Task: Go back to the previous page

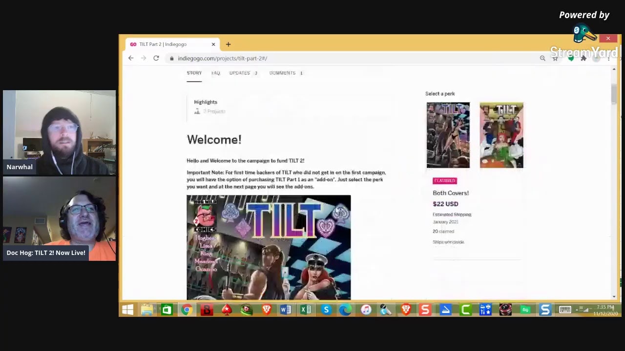Action: [x=131, y=58]
